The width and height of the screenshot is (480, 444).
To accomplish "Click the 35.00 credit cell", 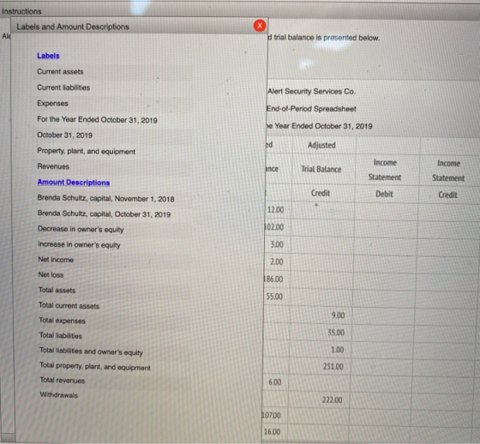I will tap(336, 333).
